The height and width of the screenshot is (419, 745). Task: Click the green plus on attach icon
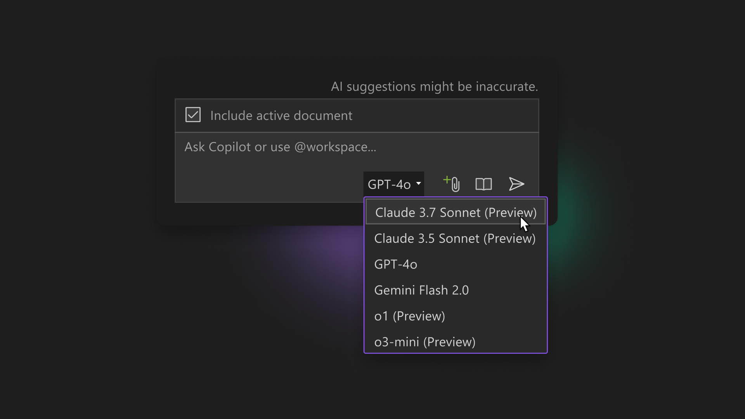point(447,180)
